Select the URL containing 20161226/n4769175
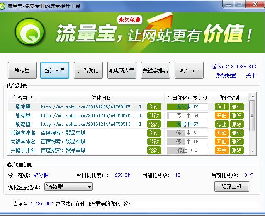Viewport: 265px width, 216px height. point(91,107)
